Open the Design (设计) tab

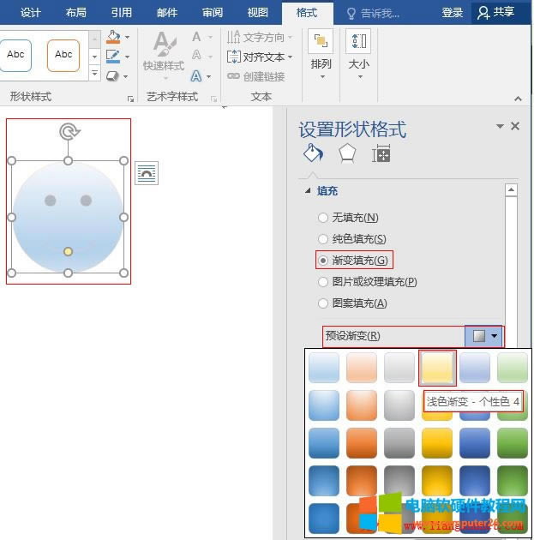(31, 13)
